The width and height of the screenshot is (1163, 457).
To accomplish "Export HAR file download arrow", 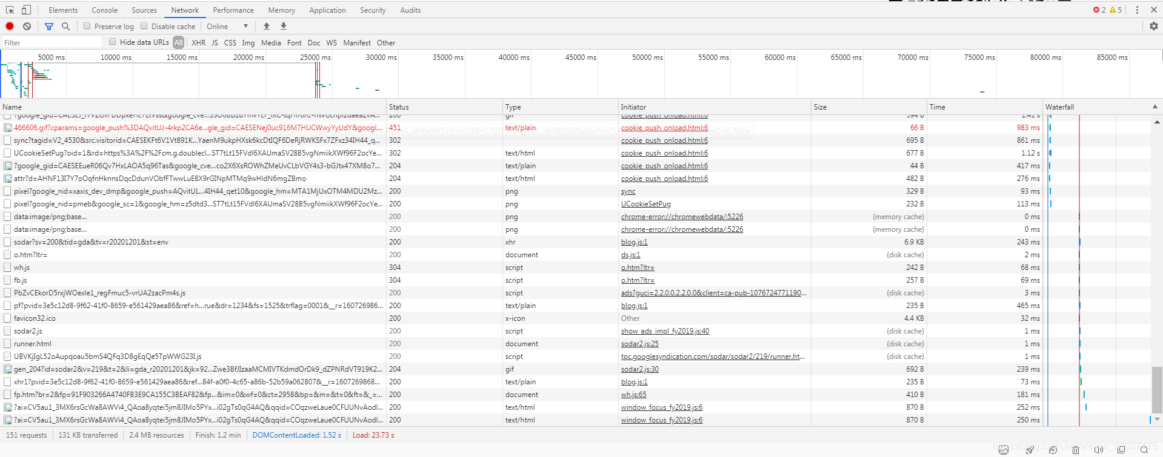I will click(284, 26).
